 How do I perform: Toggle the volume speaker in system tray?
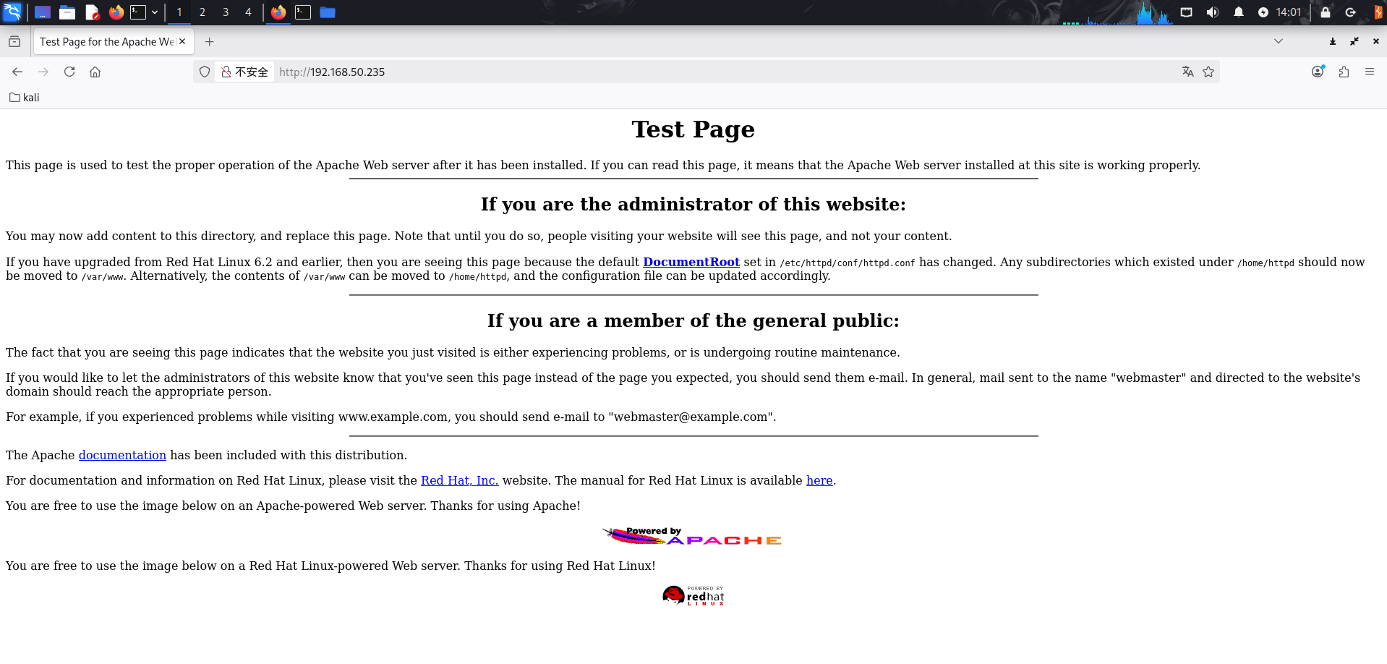(1213, 12)
